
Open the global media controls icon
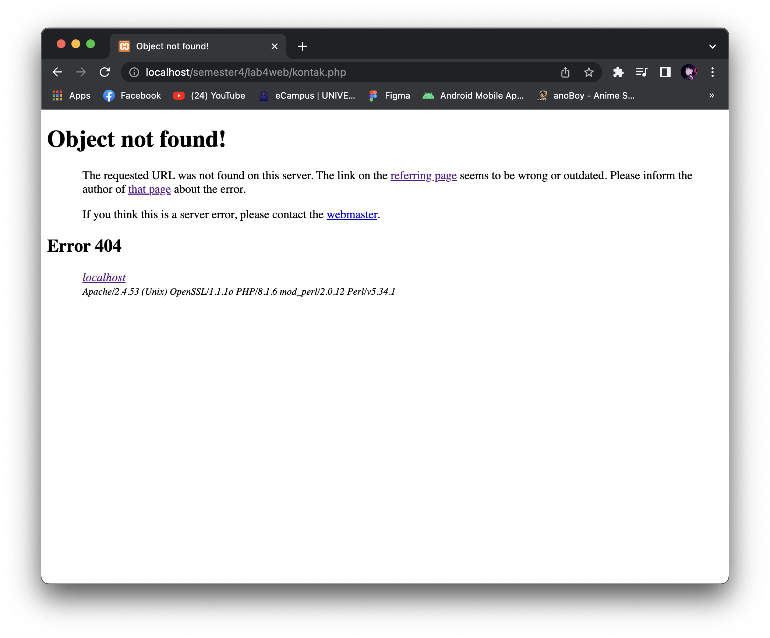pyautogui.click(x=642, y=72)
